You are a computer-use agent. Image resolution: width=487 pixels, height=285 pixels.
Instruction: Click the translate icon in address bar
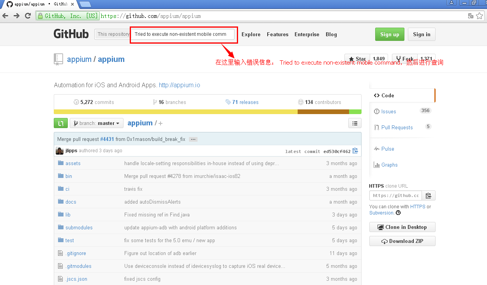tap(471, 16)
